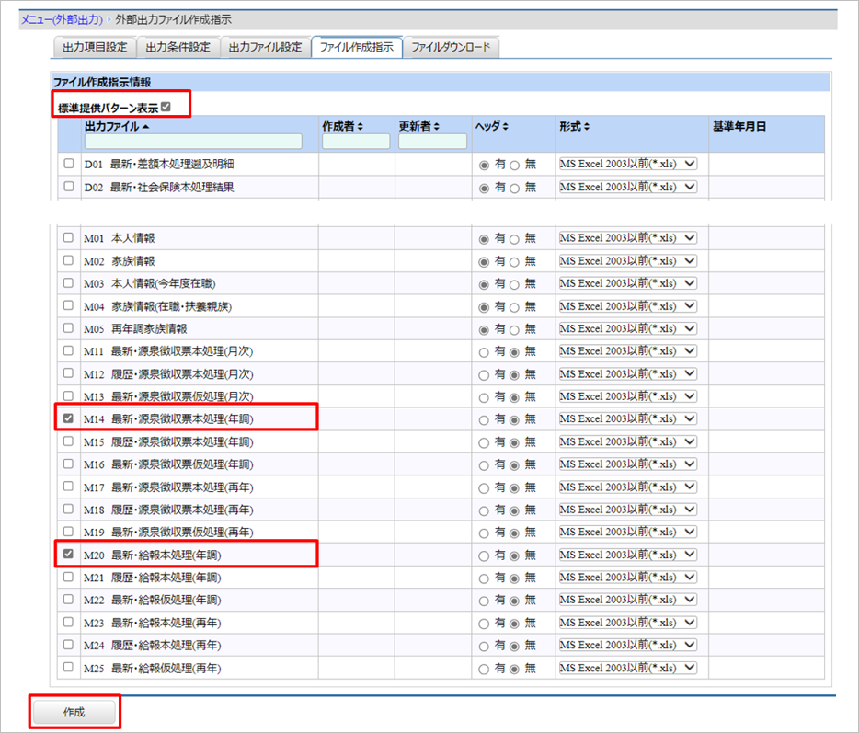This screenshot has height=733, width=859.
Task: Check the M03 本人情報(今年度在職) checkbox
Action: (68, 282)
